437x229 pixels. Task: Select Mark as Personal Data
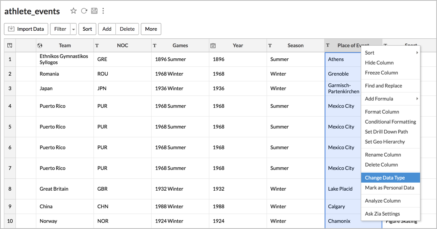coord(390,188)
